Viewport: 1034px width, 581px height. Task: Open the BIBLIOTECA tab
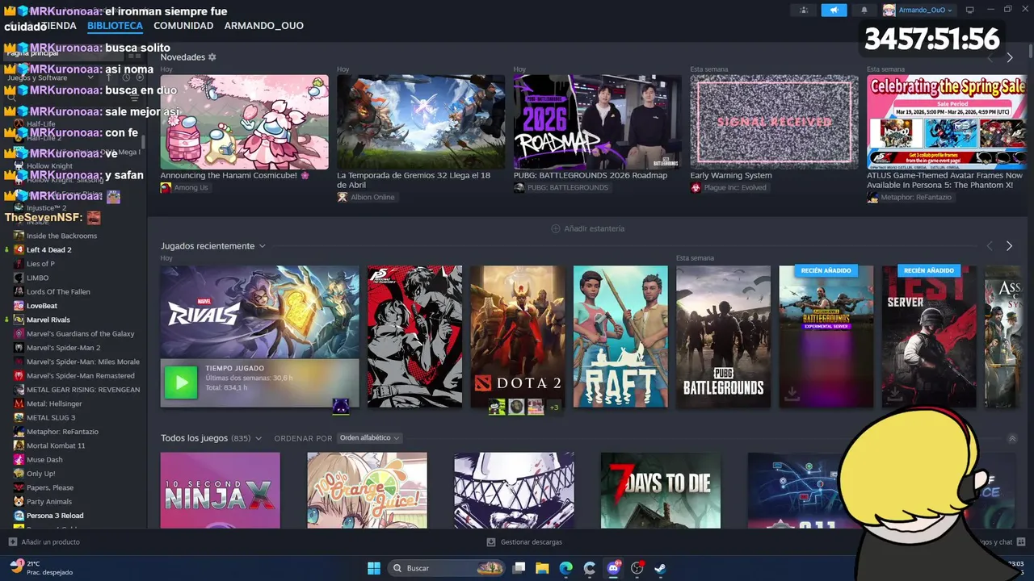coord(115,26)
